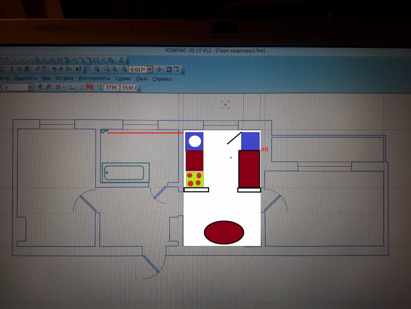Select the Pan view cross-arrows icon
411x309 pixels.
pyautogui.click(x=160, y=69)
